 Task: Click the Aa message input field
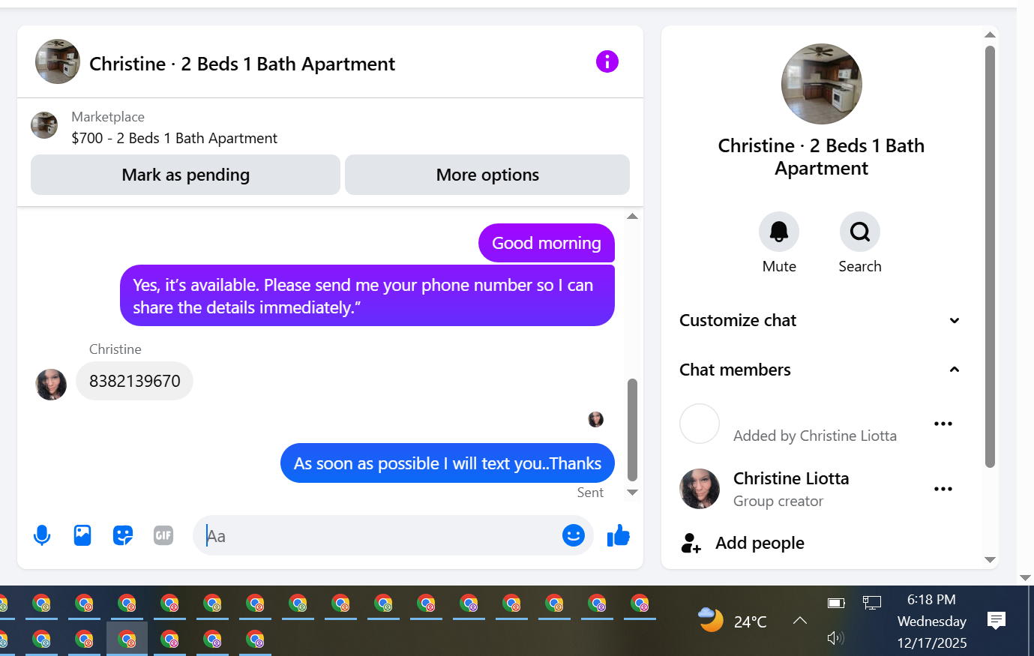pos(379,535)
